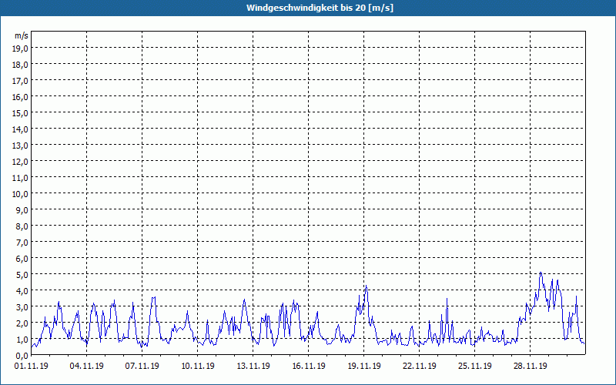Click the 11,0 y-axis label
Viewport: 616px width, 385px height.
(x=20, y=178)
